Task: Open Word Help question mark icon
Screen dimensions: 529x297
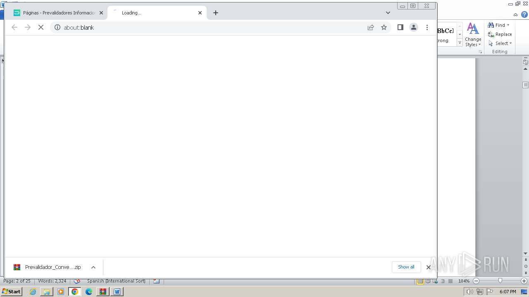Action: coord(524,14)
